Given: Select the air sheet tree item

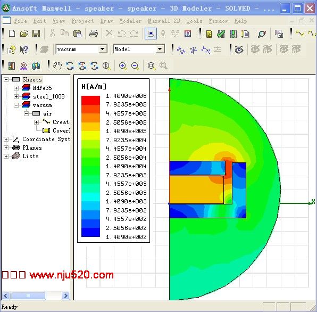Looking at the screenshot, I should (x=47, y=114).
